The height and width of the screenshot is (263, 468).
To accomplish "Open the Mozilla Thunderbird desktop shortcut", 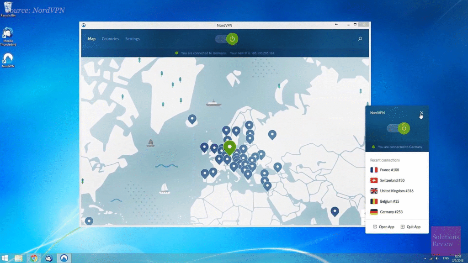I will pyautogui.click(x=8, y=33).
